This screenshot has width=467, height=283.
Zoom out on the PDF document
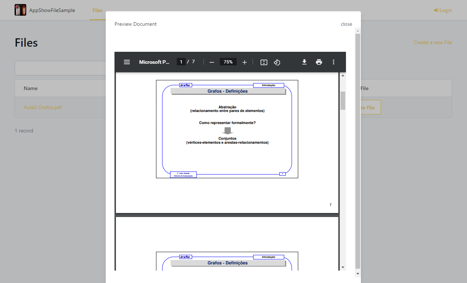pyautogui.click(x=211, y=62)
